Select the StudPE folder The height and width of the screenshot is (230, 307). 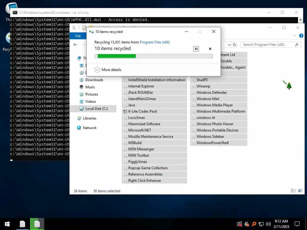219,80
